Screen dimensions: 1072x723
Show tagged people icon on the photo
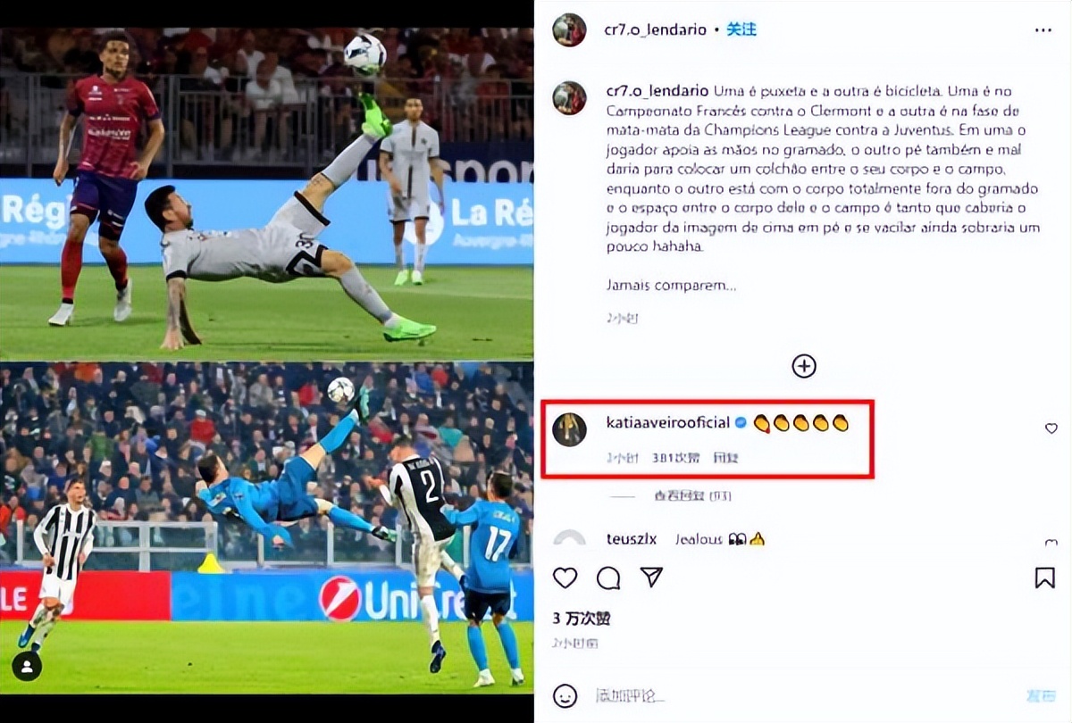[x=28, y=666]
